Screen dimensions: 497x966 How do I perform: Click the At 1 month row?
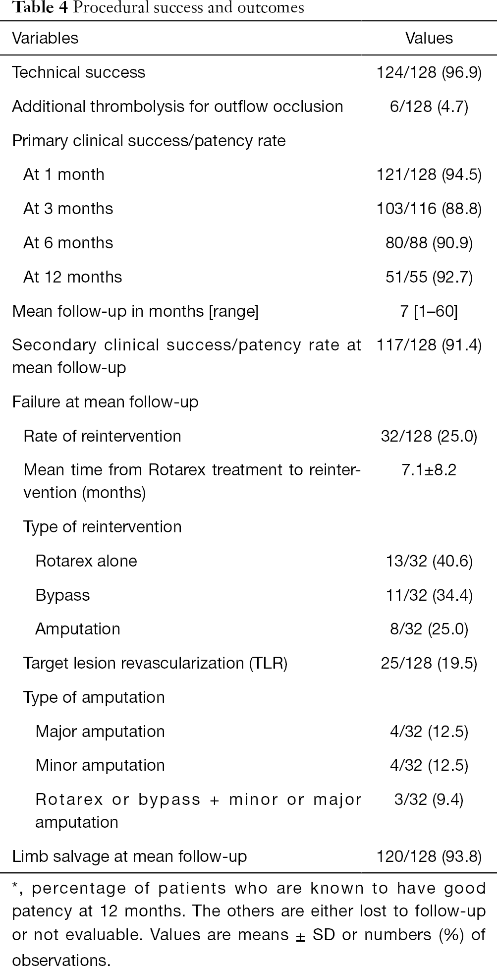(x=248, y=174)
